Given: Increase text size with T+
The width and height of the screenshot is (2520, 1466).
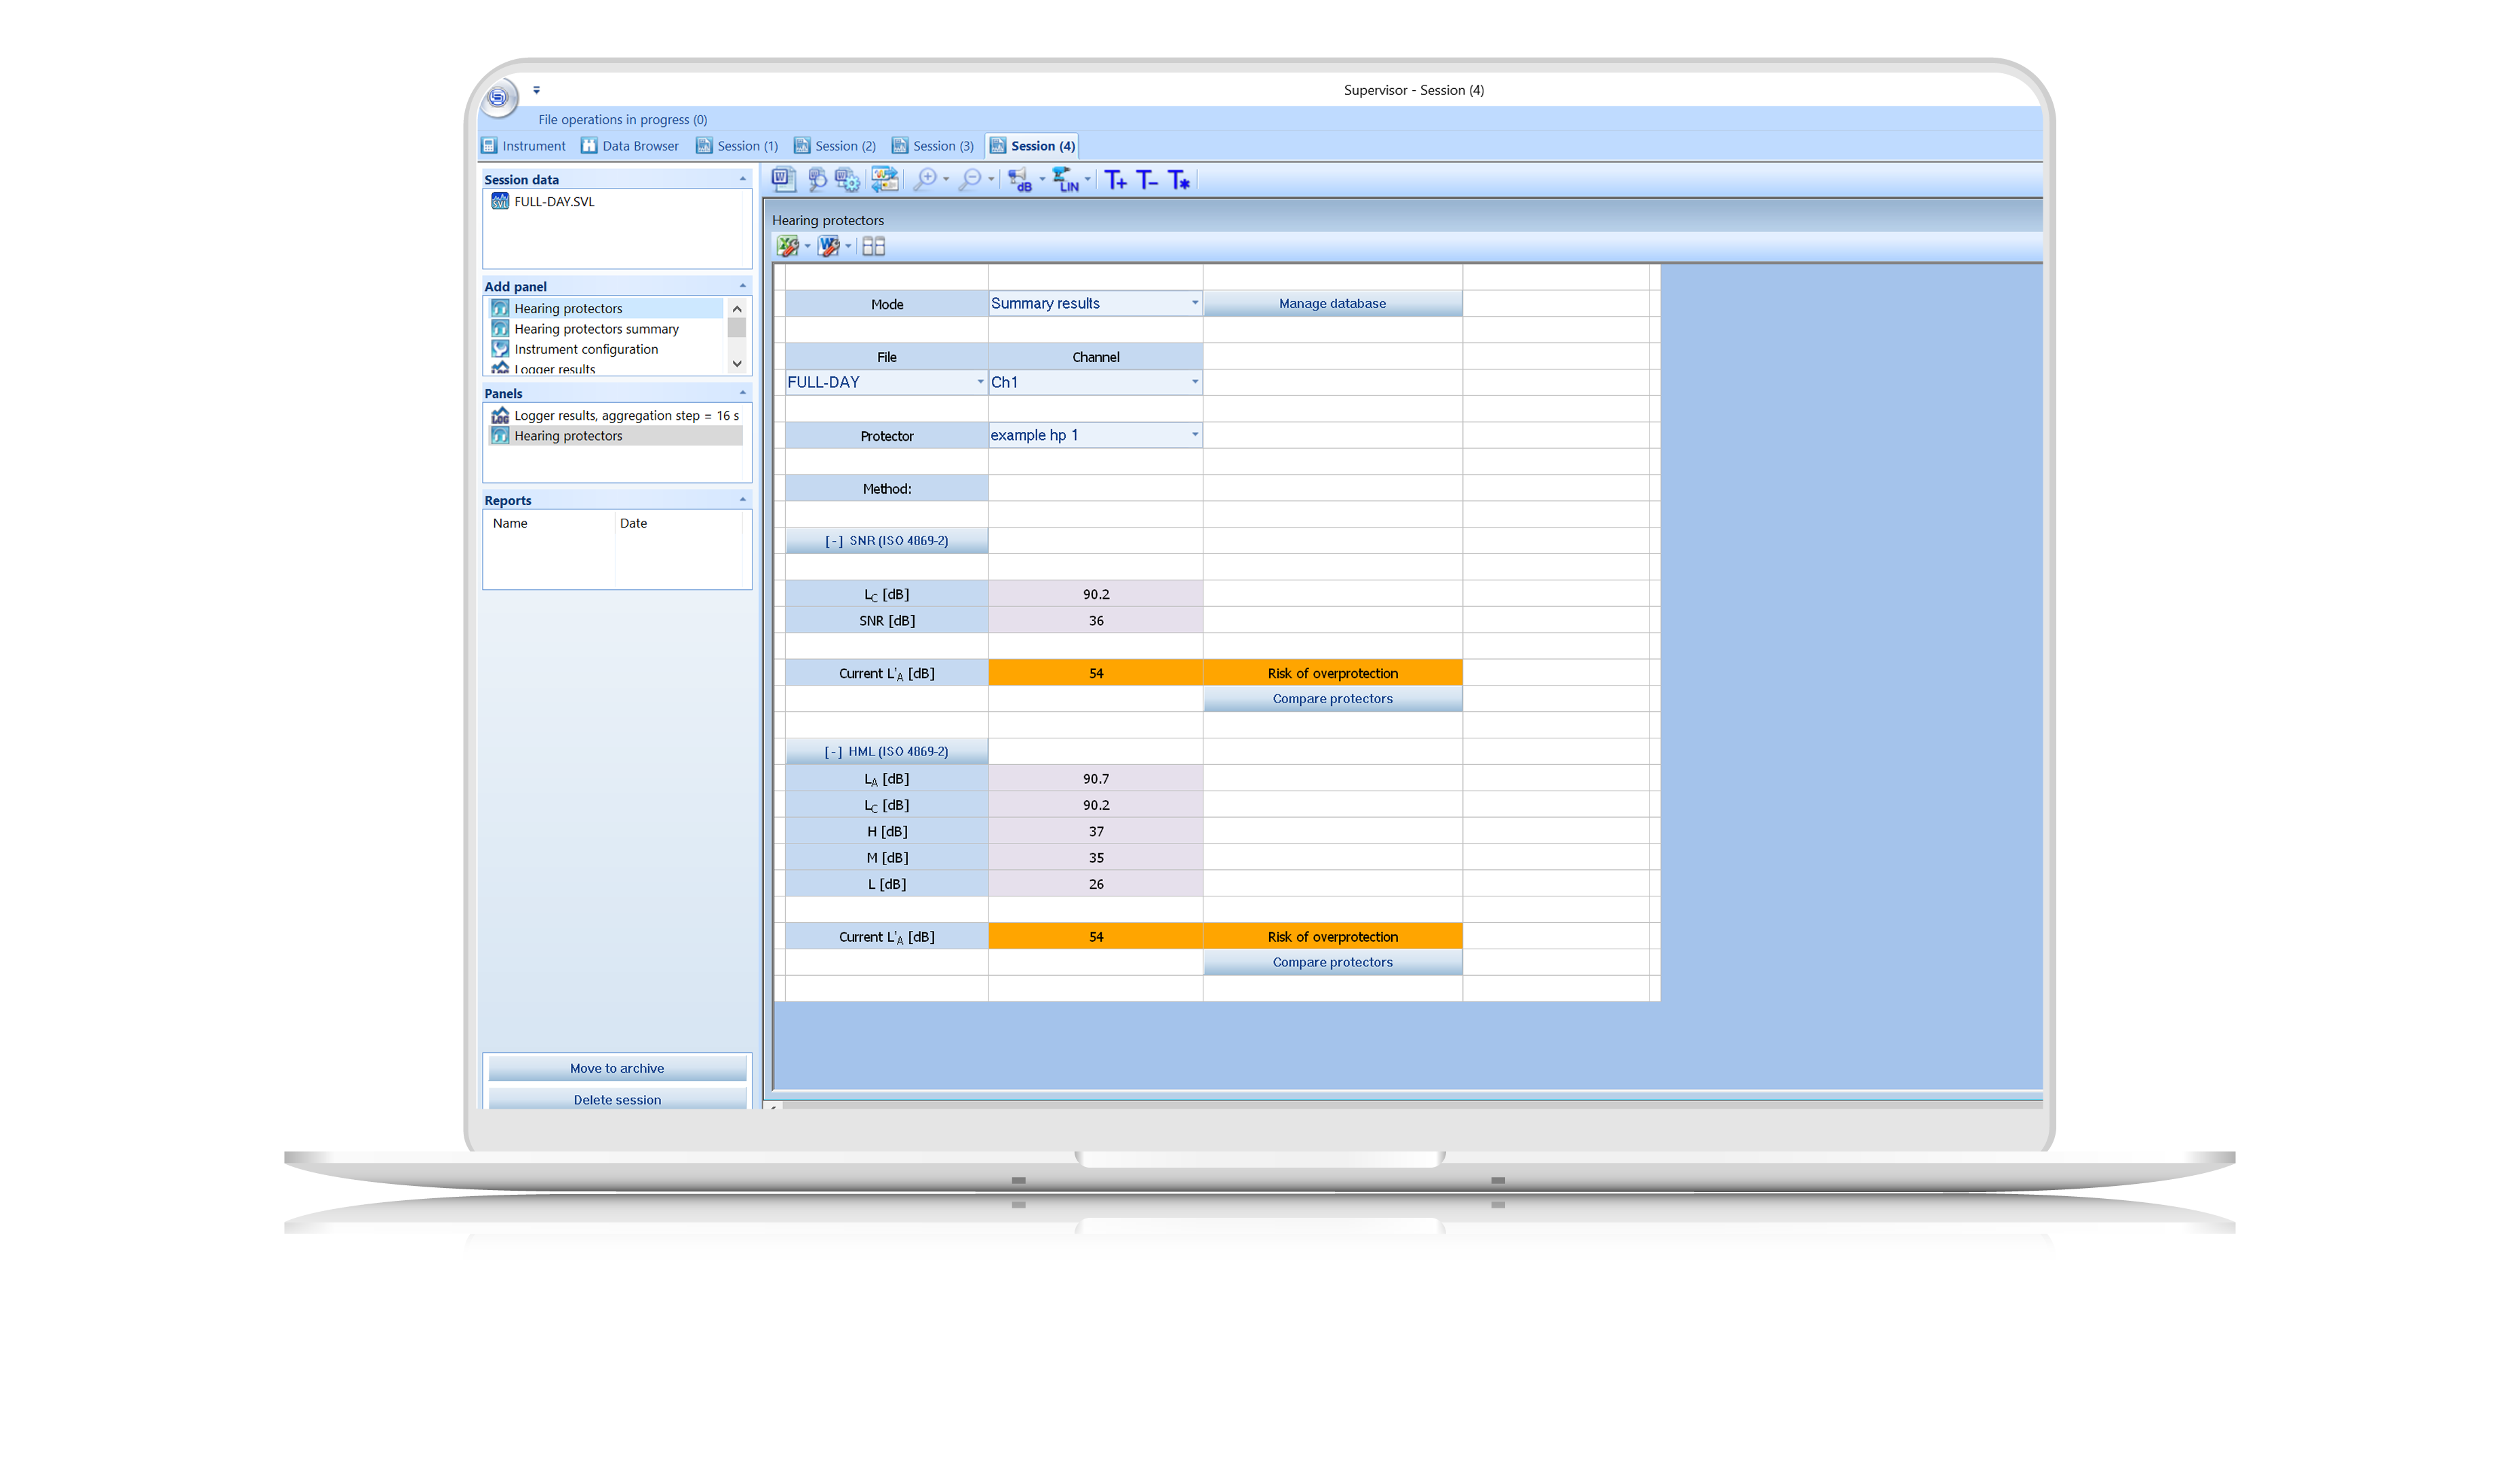Looking at the screenshot, I should pos(1115,180).
